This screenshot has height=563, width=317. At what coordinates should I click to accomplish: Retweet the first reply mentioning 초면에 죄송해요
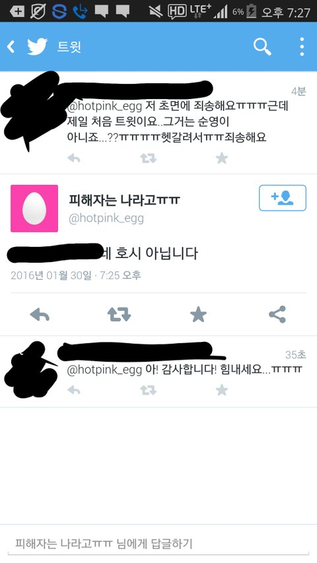tap(148, 158)
